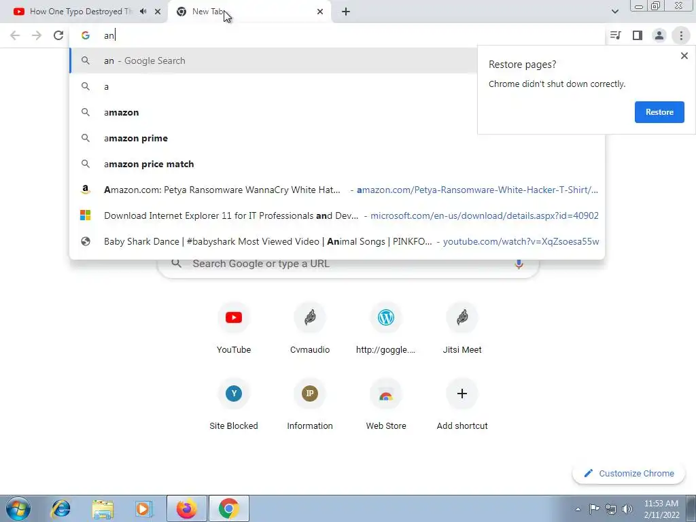Open the Jitsi Meet shortcut

coord(462,328)
